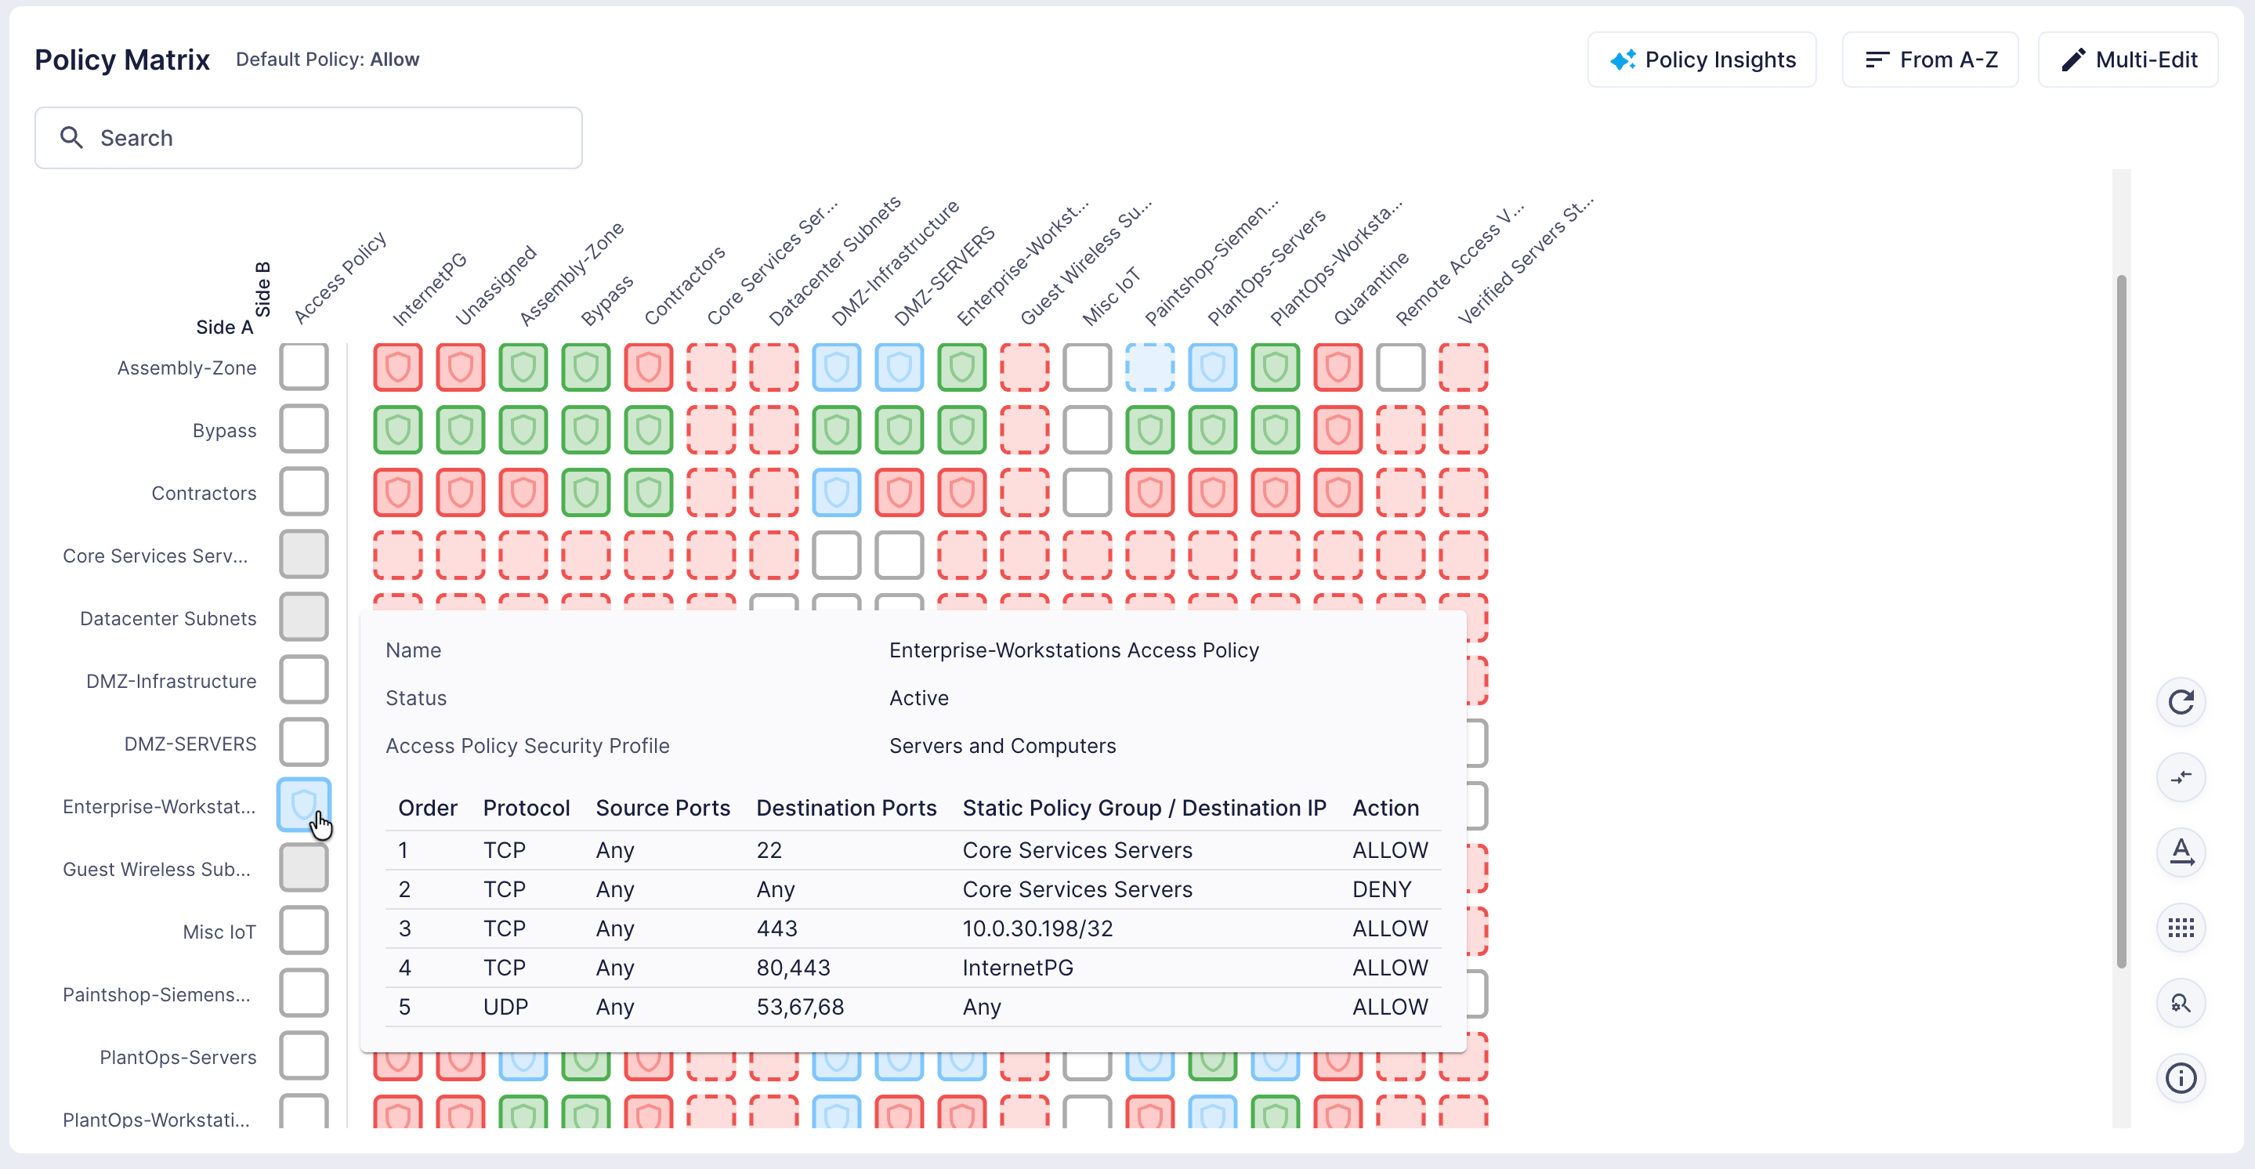This screenshot has height=1169, width=2255.
Task: Click the refresh icon in right toolbar
Action: pyautogui.click(x=2181, y=702)
